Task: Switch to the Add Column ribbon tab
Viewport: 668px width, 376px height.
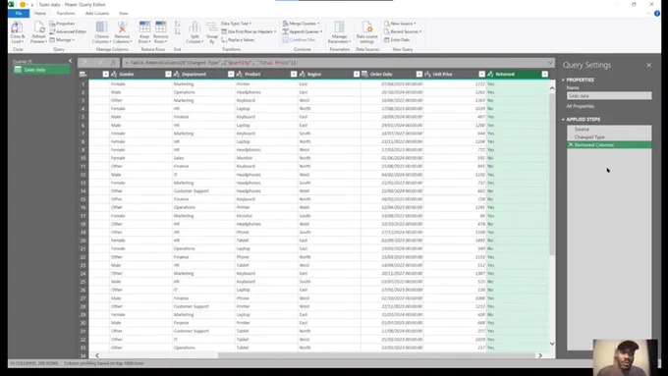Action: (97, 13)
